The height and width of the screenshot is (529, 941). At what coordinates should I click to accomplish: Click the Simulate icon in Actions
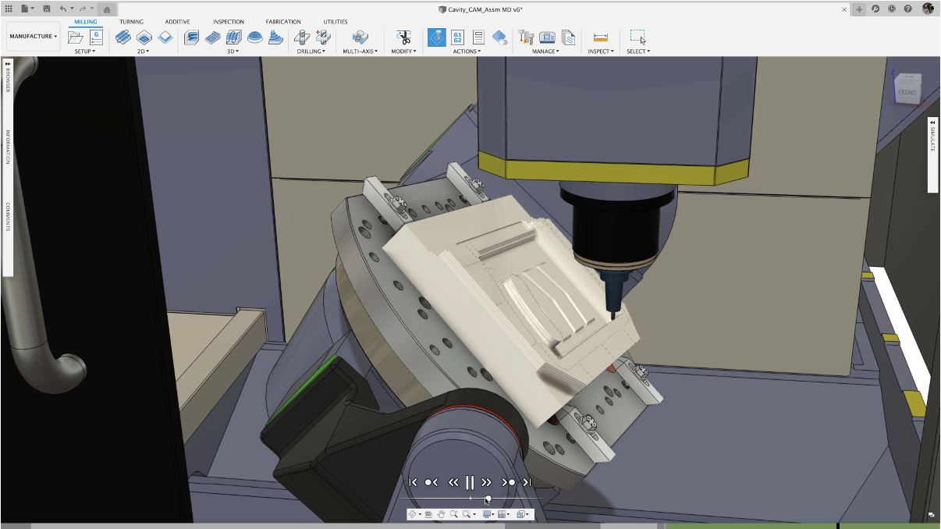coord(437,37)
